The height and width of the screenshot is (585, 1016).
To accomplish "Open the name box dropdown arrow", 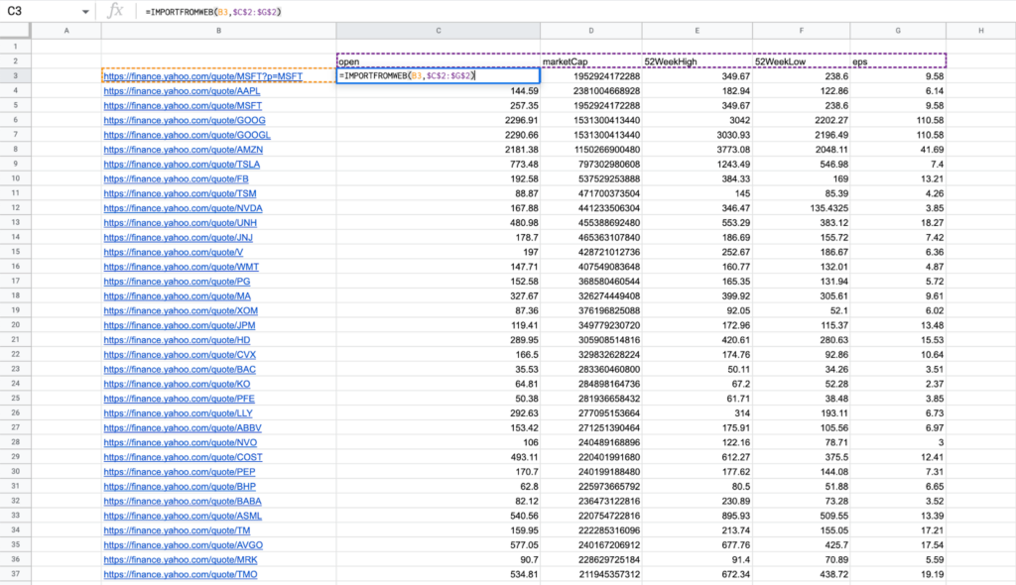I will pos(85,12).
